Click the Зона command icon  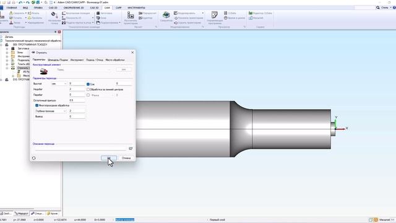coord(98,18)
